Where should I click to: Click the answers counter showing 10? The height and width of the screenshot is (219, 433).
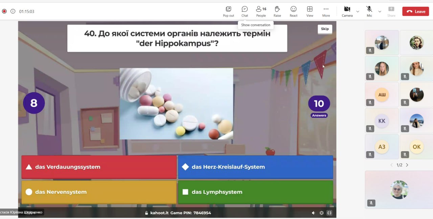pyautogui.click(x=319, y=104)
